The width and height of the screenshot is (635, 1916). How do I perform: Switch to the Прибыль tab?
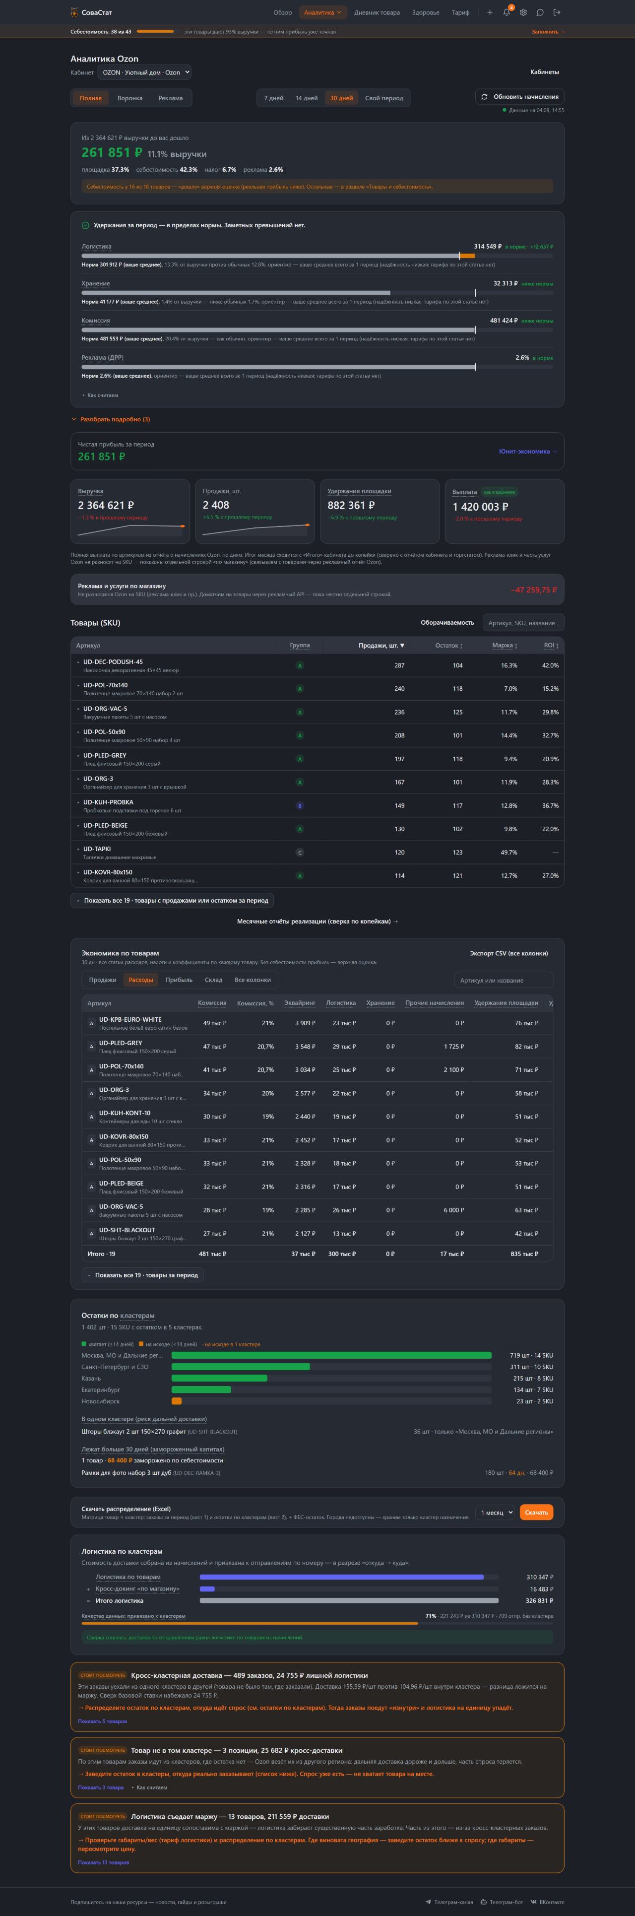tap(179, 980)
